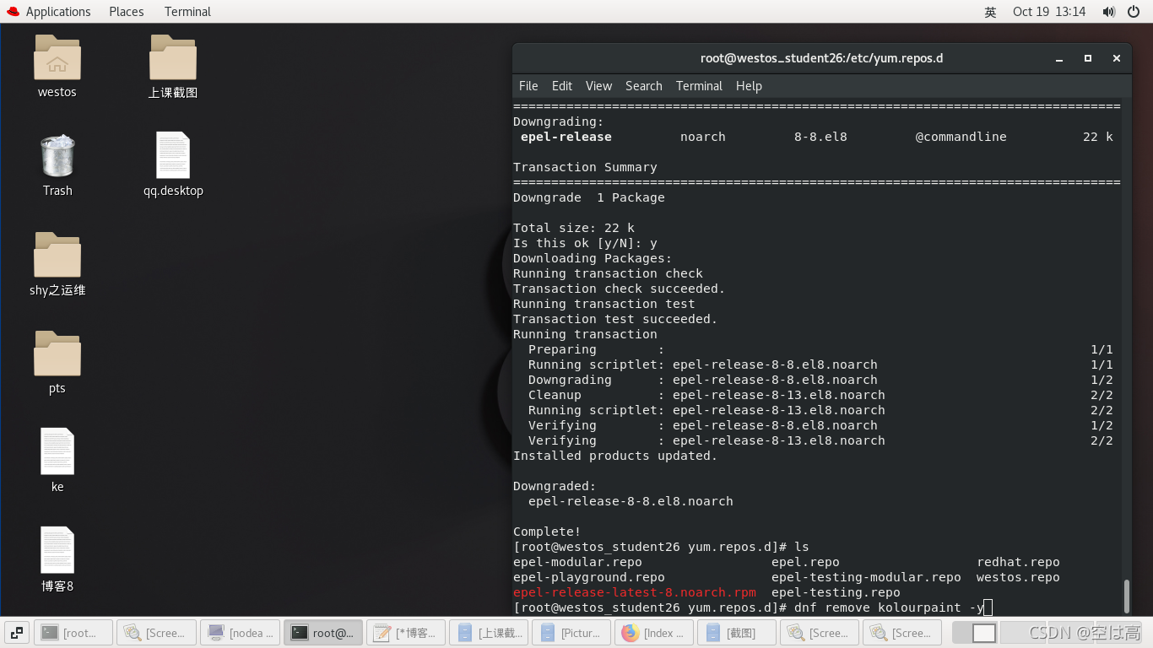Switch to the [*博客... editor taskbar window
Image resolution: width=1153 pixels, height=648 pixels.
coord(406,633)
